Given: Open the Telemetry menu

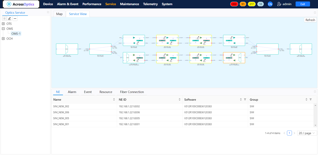Looking at the screenshot, I should 150,4.
